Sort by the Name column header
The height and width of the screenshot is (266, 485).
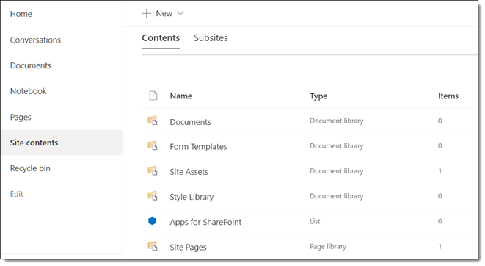tap(181, 96)
